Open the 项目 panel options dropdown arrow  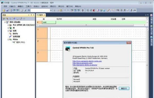(29, 15)
